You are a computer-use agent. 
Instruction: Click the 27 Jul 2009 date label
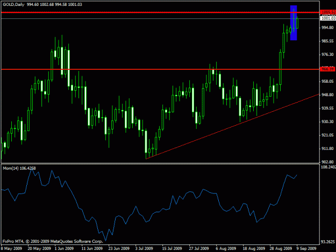click(198, 248)
